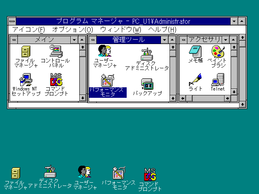Click アクセサリ horizontal scroll left arrow
The image size is (259, 194).
pyautogui.click(x=183, y=99)
